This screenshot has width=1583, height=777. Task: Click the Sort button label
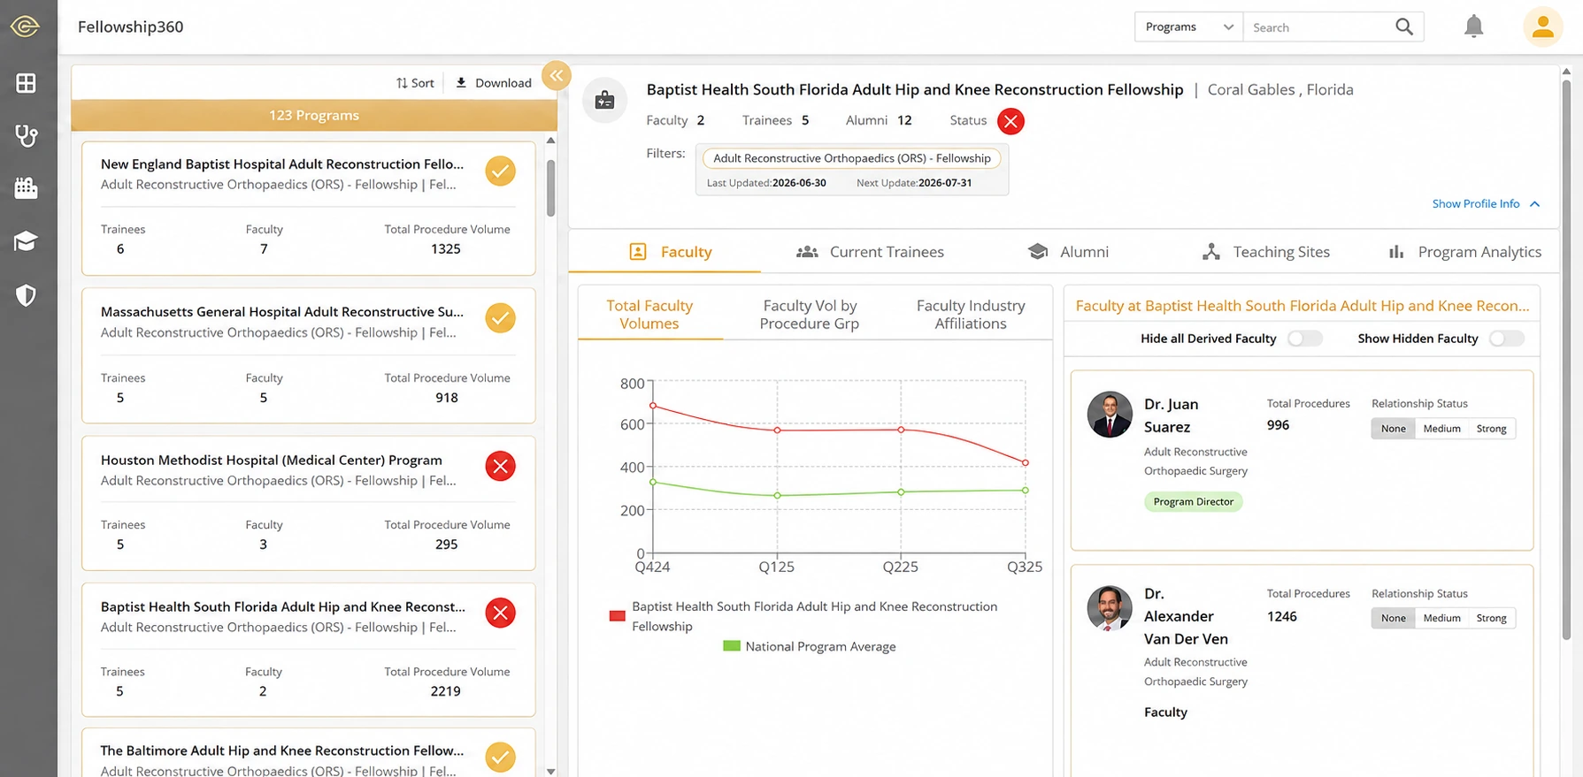(423, 83)
